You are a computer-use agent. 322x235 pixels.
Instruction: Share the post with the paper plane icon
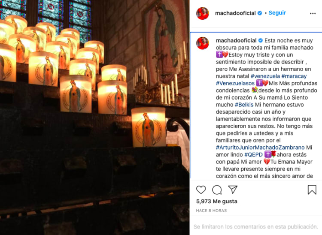pos(233,190)
